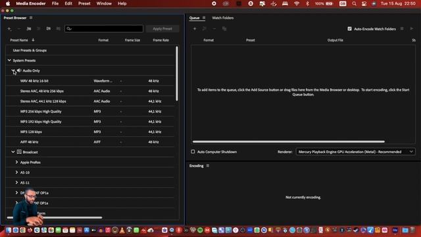Open Spotlight search in menu bar
This screenshot has width=421, height=237.
[x=354, y=3]
